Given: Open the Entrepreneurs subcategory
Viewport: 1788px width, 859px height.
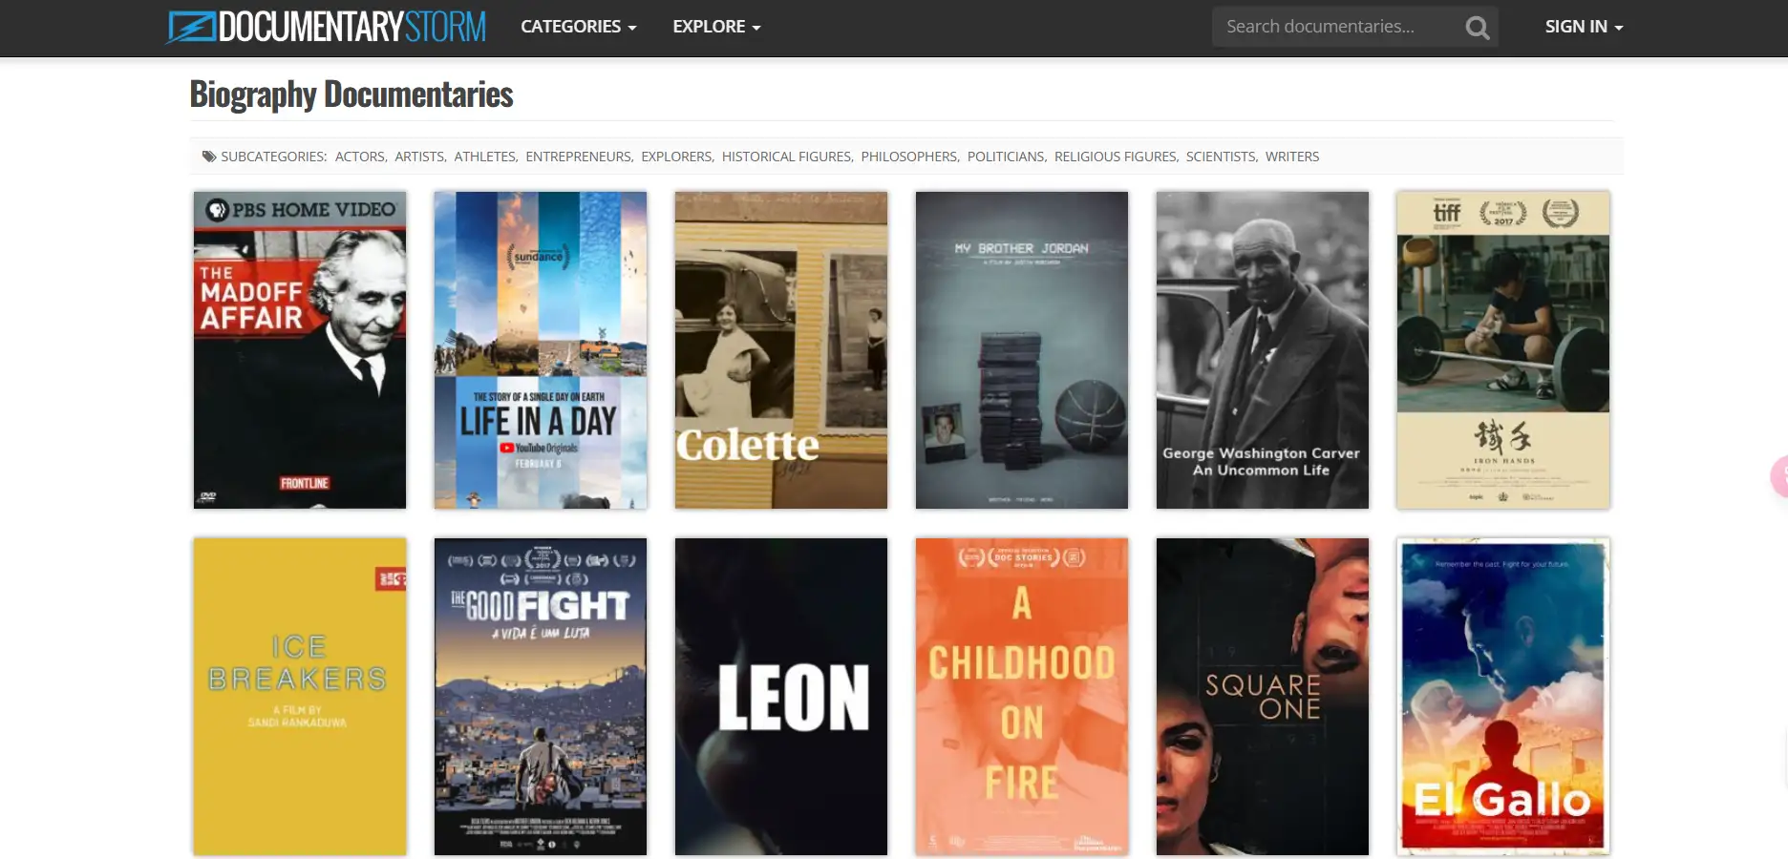Looking at the screenshot, I should (578, 157).
